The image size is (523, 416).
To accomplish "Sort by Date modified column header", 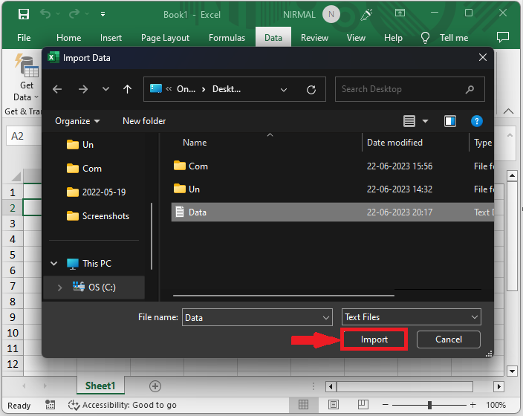I will (395, 143).
